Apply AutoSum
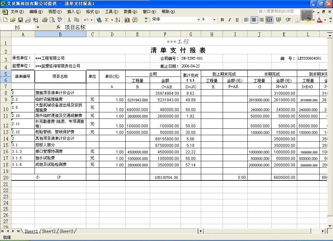Screen dimensions: 333x241 [107, 20]
